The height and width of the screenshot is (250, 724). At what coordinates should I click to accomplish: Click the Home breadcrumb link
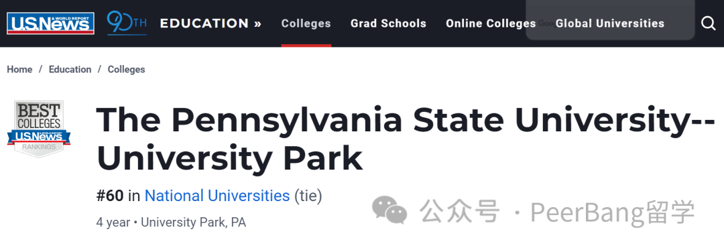[x=19, y=70]
